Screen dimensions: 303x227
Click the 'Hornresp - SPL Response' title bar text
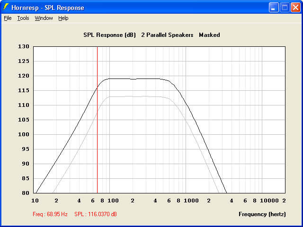(48, 8)
